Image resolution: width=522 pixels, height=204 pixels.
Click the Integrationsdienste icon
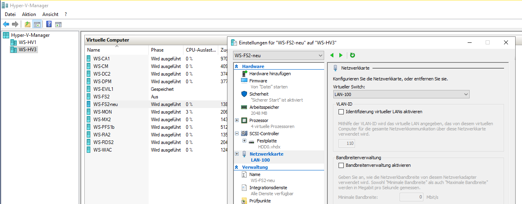click(245, 188)
